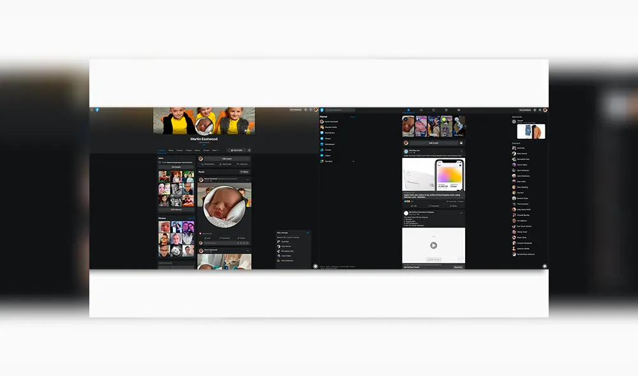Viewport: 638px width, 376px height.
Task: Switch to the Photos tab on the profile
Action: 188,150
